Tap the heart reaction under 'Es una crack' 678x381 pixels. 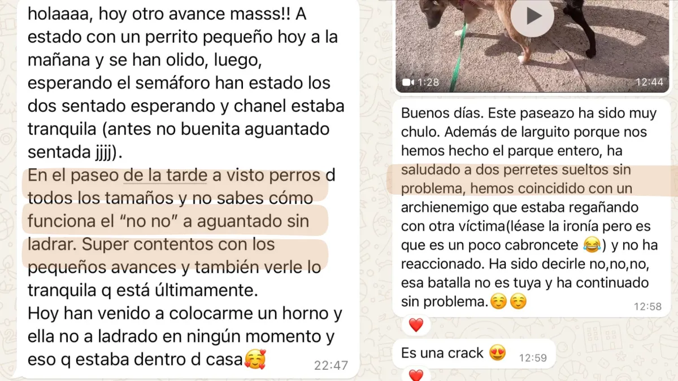[x=416, y=375]
